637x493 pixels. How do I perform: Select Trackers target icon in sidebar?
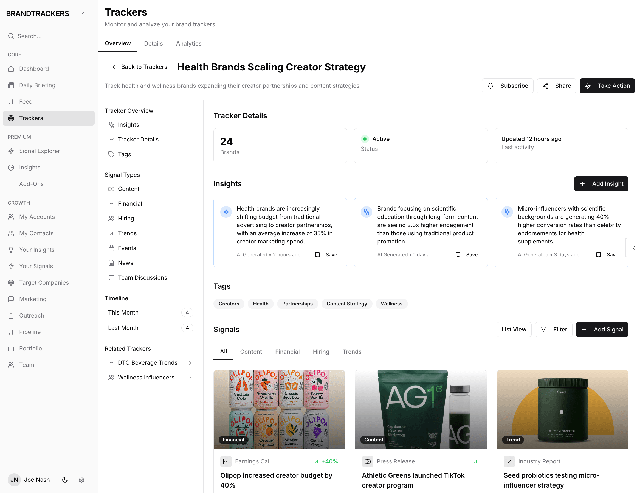11,118
